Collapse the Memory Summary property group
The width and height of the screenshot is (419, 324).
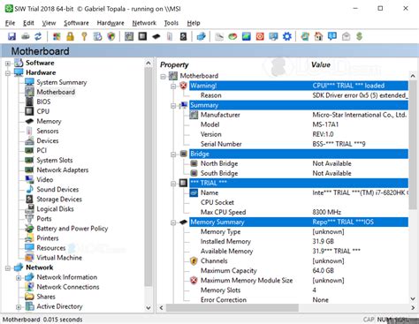coord(173,222)
